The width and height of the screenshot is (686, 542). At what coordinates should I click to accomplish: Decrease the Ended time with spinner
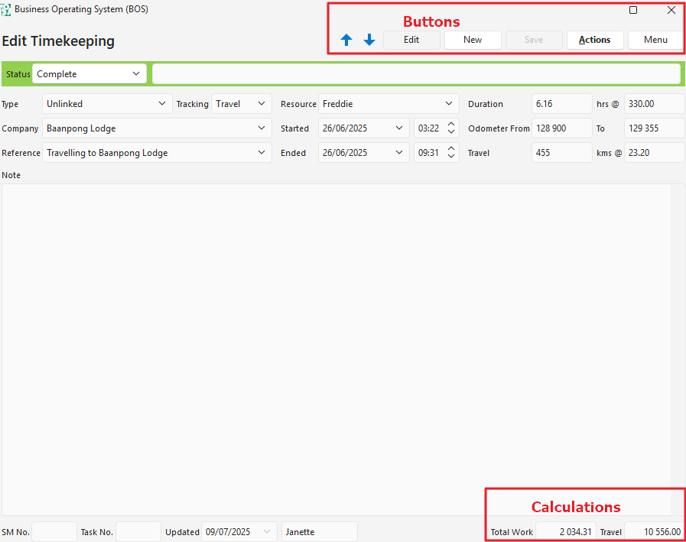pyautogui.click(x=451, y=157)
